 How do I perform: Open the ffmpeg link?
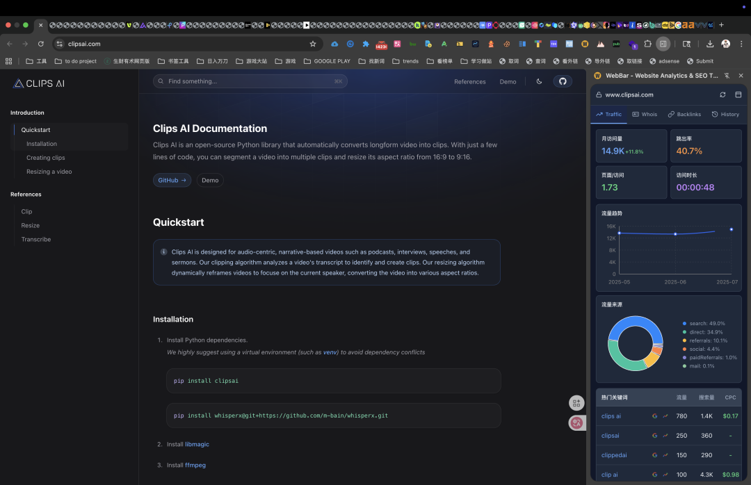coord(195,466)
